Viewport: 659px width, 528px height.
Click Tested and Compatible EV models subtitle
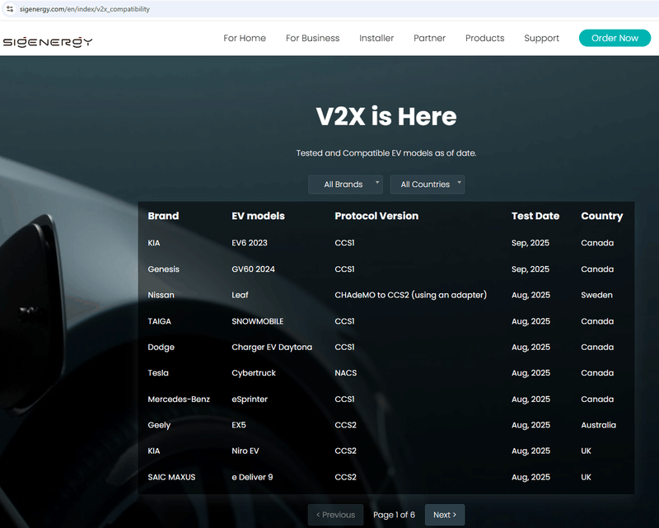pyautogui.click(x=386, y=153)
